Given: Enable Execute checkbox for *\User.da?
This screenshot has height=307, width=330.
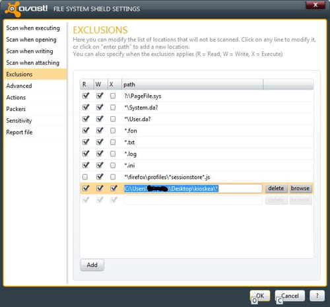Looking at the screenshot, I should [x=113, y=119].
